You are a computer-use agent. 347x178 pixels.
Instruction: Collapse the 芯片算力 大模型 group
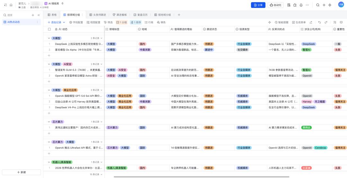(49, 142)
